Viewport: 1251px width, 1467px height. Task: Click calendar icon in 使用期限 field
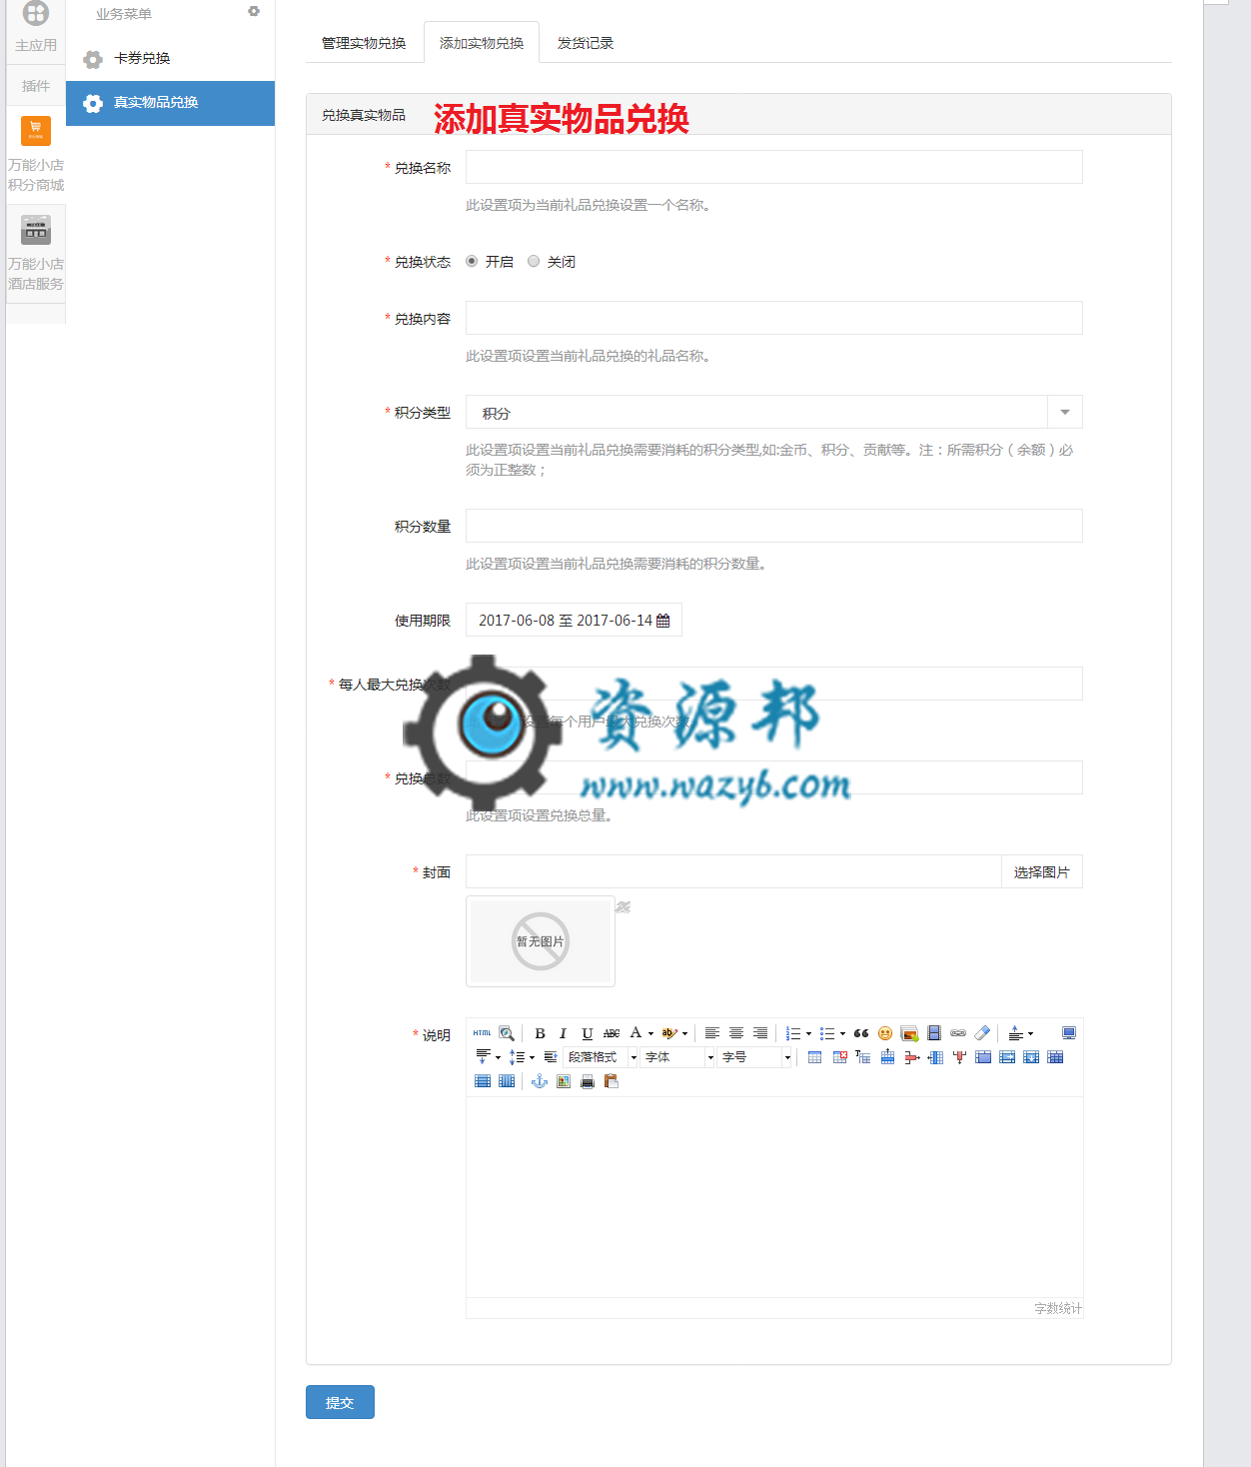pyautogui.click(x=662, y=621)
